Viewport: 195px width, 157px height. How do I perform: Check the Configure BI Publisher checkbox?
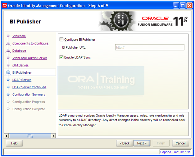coord(61,39)
